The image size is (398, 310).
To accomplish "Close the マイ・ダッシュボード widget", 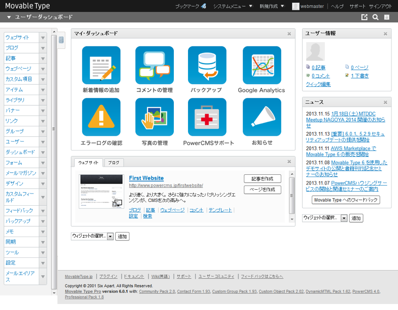I will click(289, 34).
